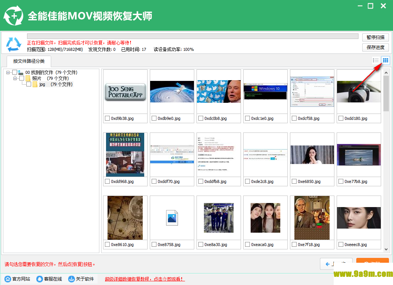
Task: Click 暂停扫描 button
Action: point(376,37)
